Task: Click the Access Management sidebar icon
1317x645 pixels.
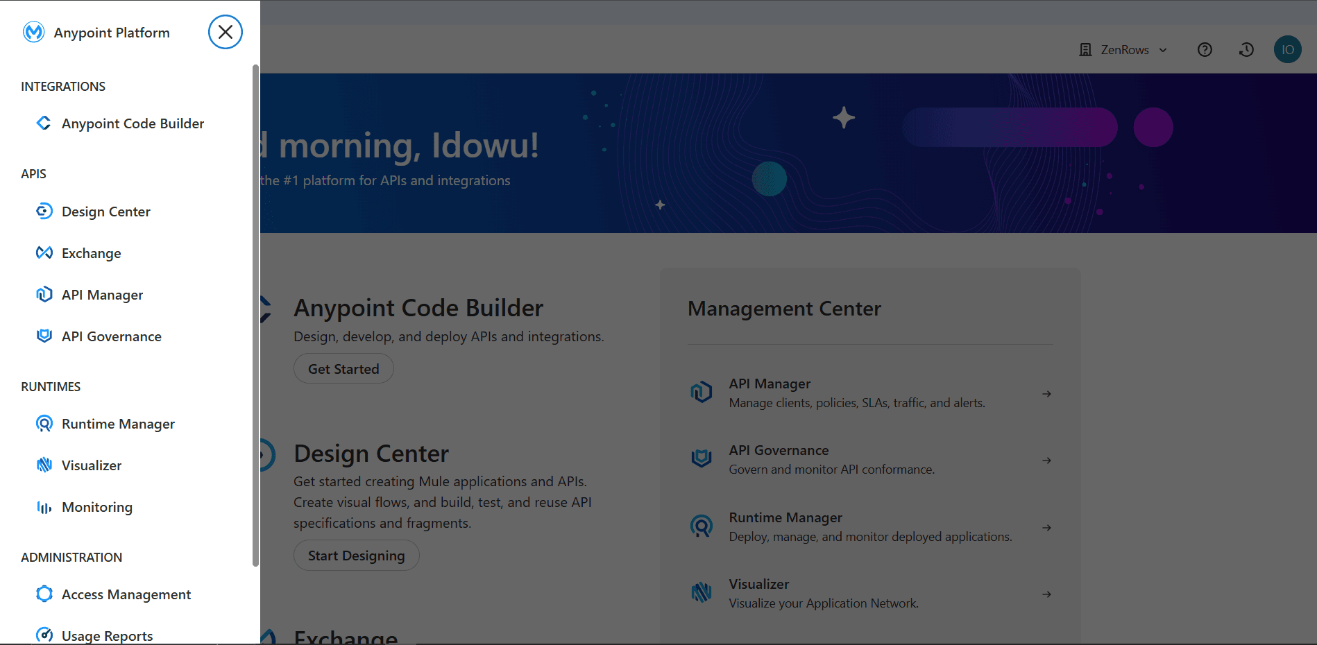Action: 44,594
